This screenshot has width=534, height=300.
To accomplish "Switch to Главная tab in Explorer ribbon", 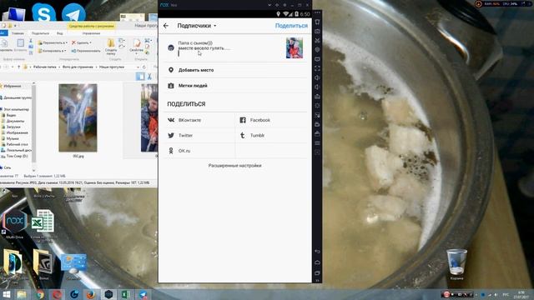I will pos(18,33).
